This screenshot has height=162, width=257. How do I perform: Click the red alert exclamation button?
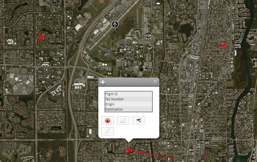pyautogui.click(x=108, y=120)
